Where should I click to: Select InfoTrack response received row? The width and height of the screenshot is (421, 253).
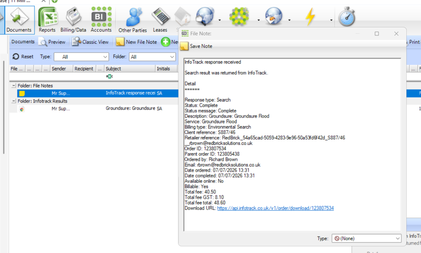98,93
